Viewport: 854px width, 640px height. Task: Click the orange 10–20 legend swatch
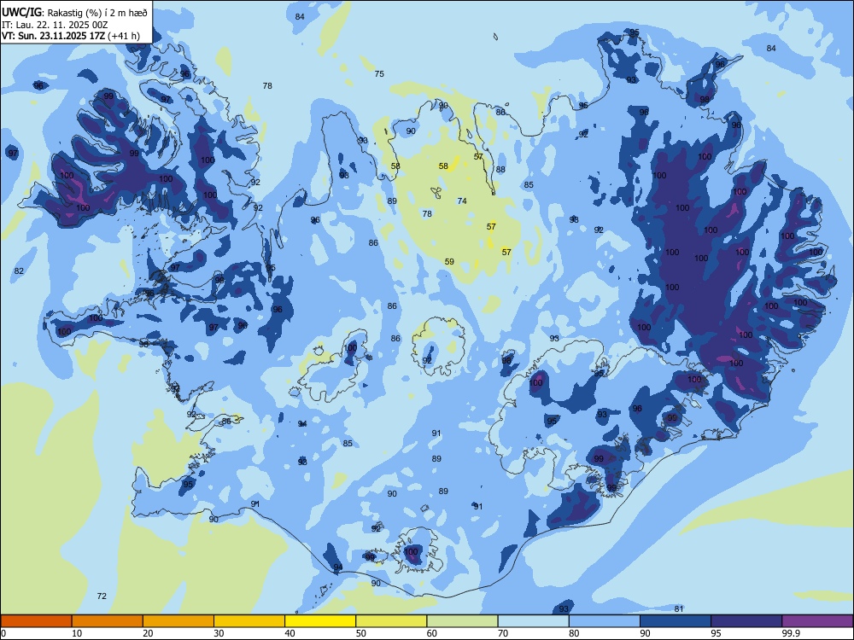108,621
